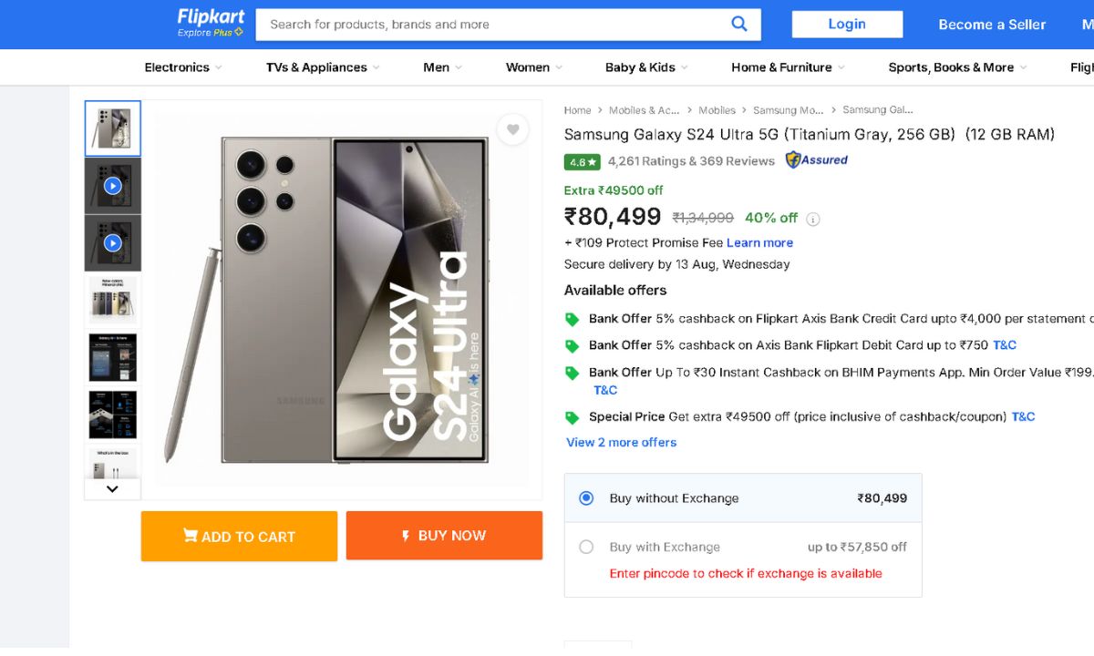Image resolution: width=1094 pixels, height=656 pixels.
Task: Play the second product video thumbnail
Action: point(112,243)
